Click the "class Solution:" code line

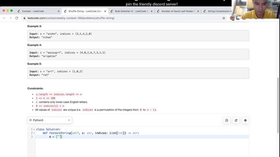[x=48, y=129]
